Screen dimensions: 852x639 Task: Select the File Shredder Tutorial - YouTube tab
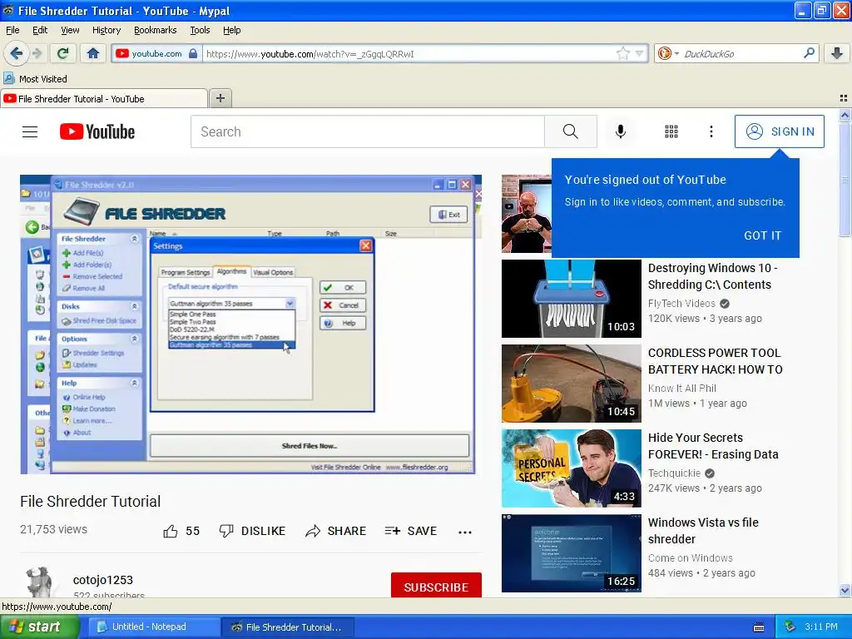(103, 99)
